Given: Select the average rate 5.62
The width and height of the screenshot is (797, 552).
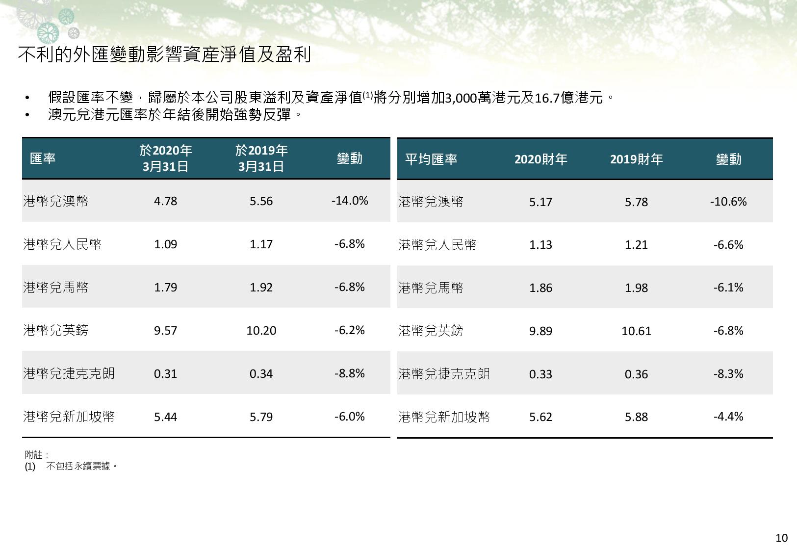Looking at the screenshot, I should (541, 417).
